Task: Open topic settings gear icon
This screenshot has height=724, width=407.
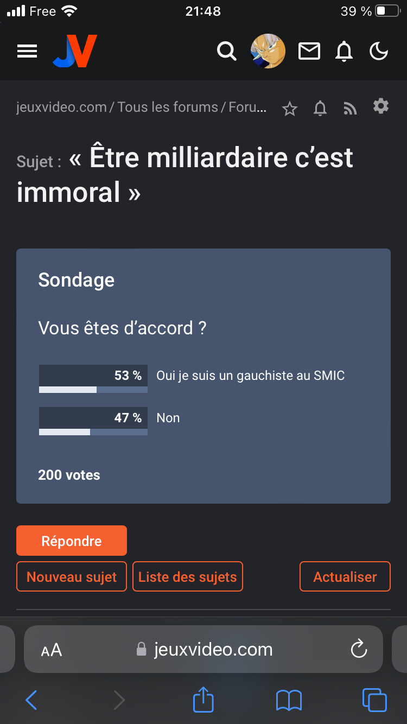Action: (381, 106)
